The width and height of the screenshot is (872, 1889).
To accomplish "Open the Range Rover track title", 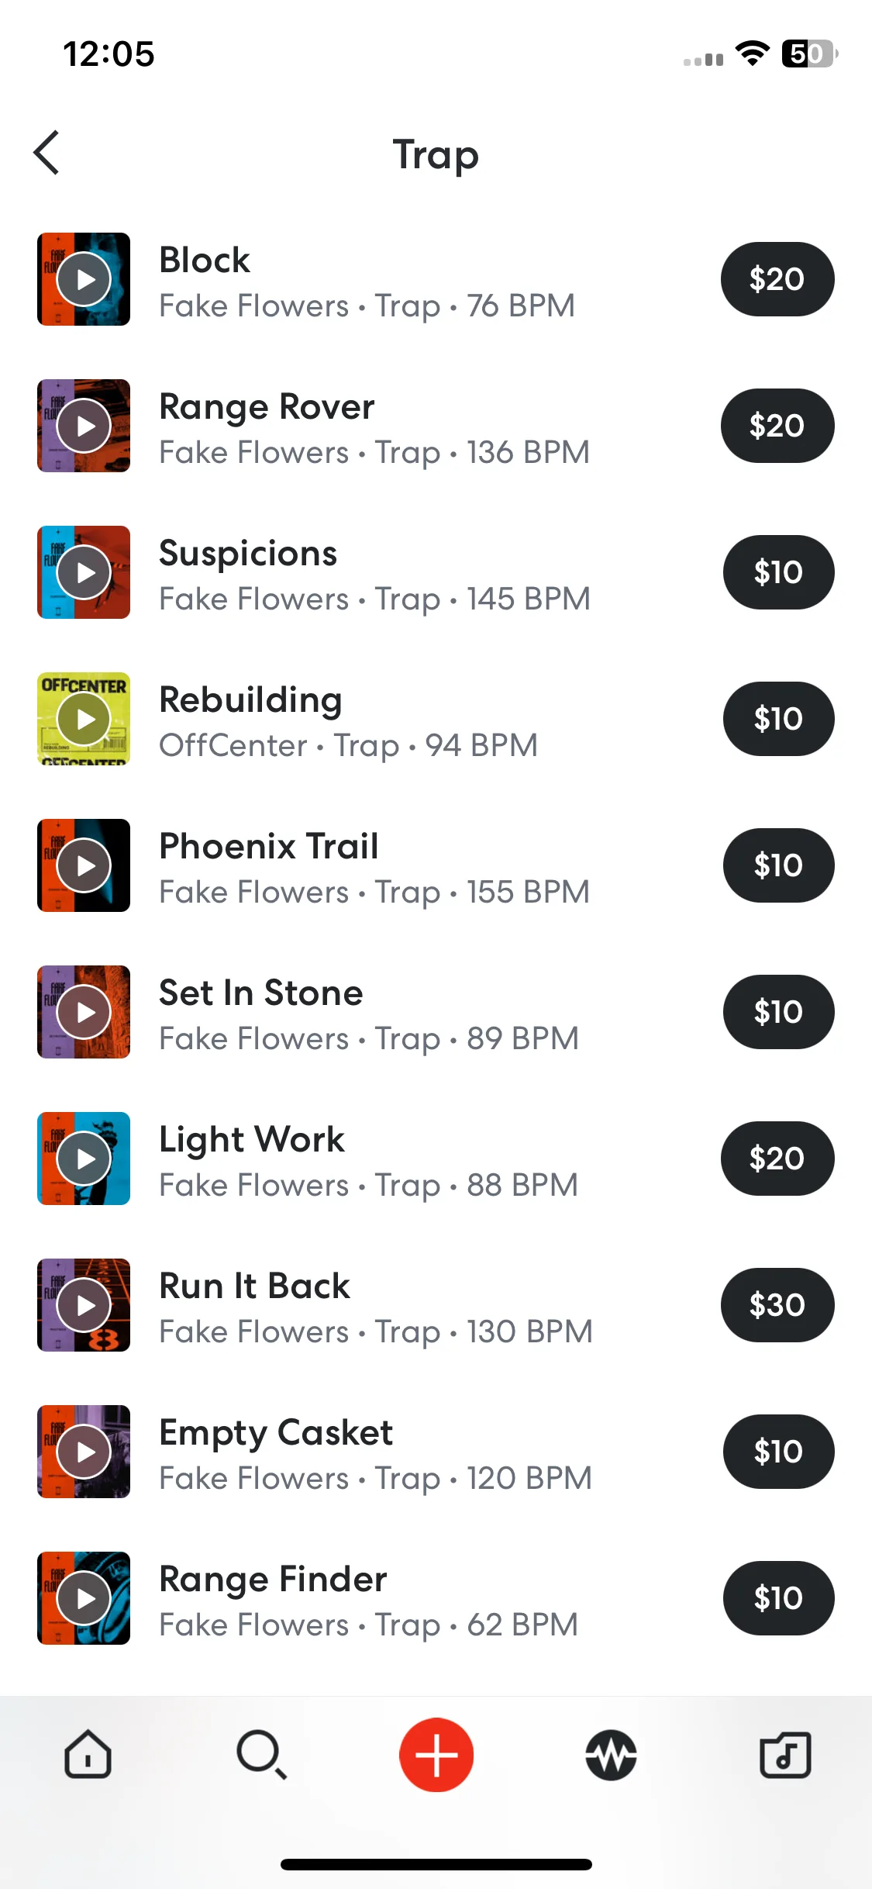I will [x=267, y=407].
